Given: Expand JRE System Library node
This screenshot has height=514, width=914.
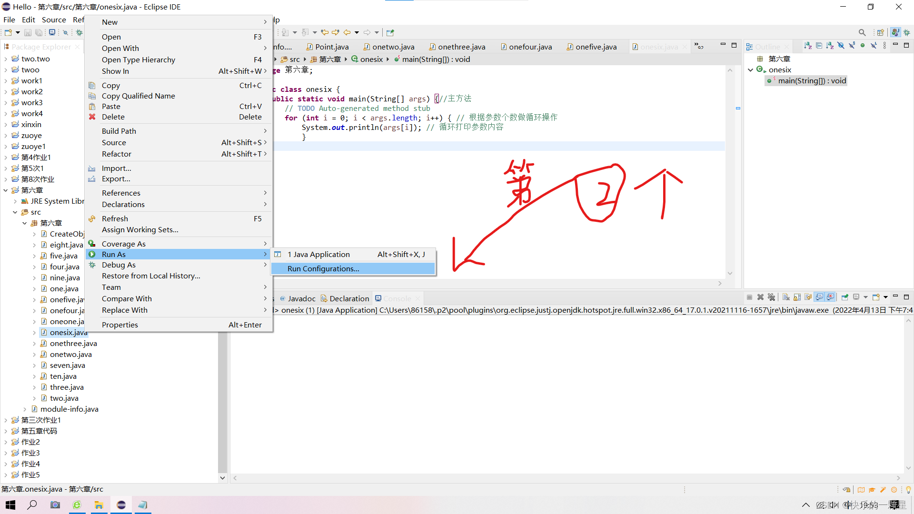Looking at the screenshot, I should coord(15,201).
